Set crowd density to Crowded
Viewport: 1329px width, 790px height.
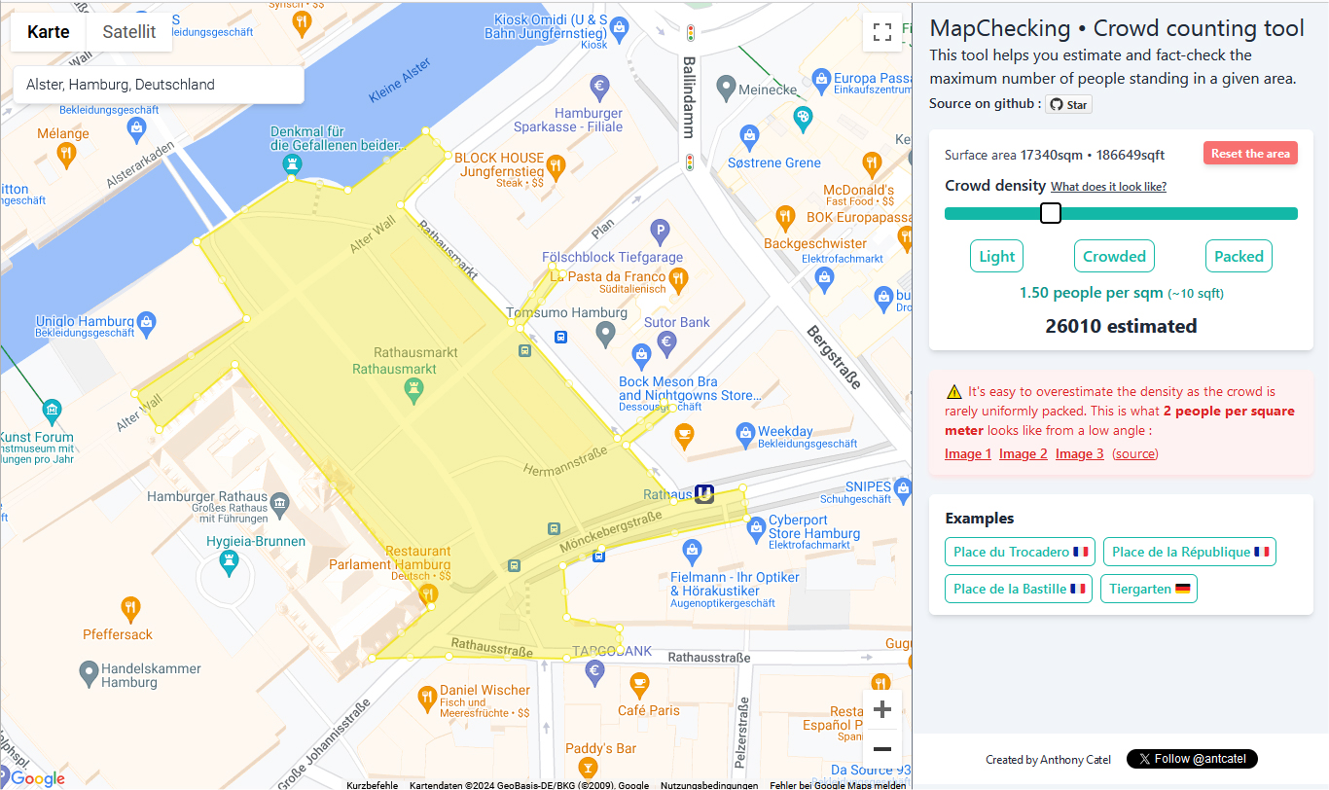[1114, 256]
